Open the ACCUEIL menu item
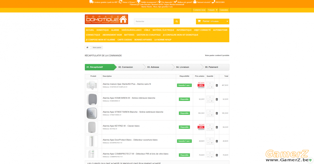 tap(90, 30)
